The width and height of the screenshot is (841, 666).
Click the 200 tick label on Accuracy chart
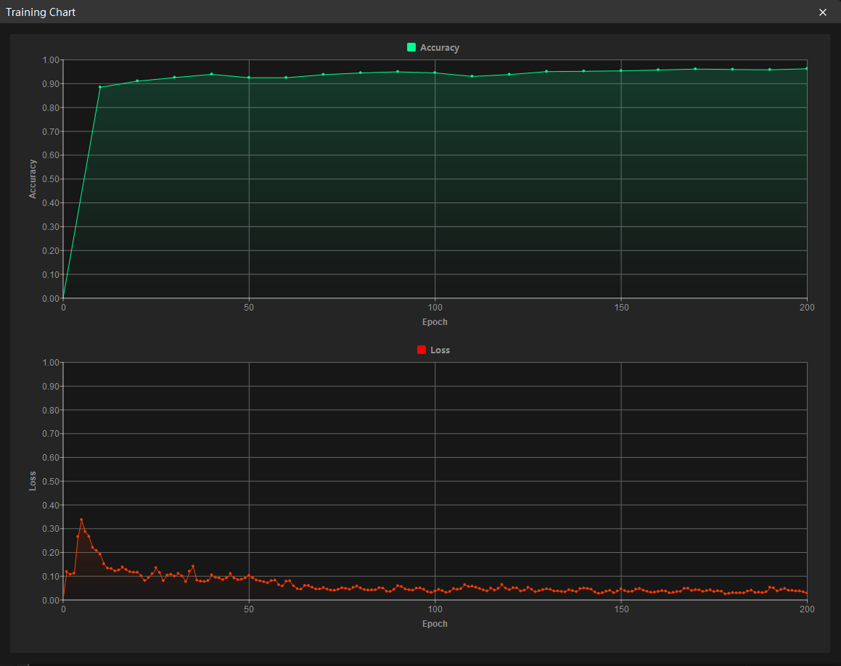[x=807, y=308]
